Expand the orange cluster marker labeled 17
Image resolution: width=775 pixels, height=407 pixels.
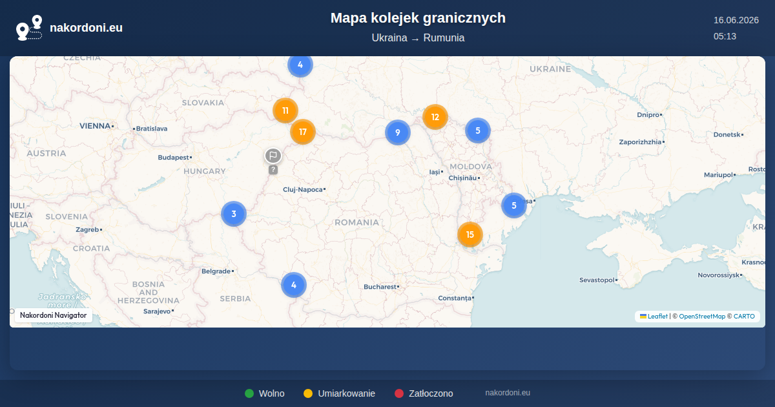click(303, 132)
